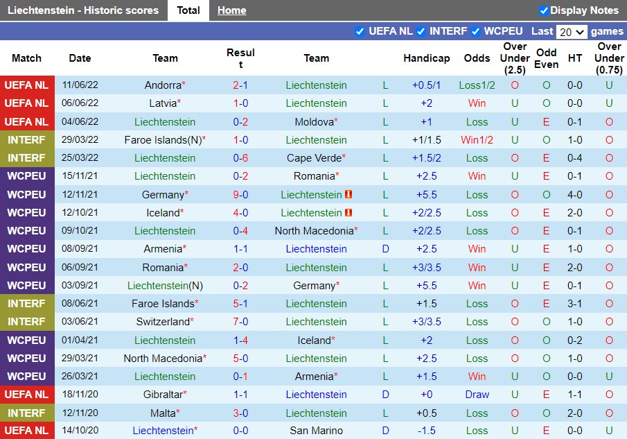Click the UEFA NL badge on the top row
This screenshot has height=439, width=627.
(x=27, y=85)
